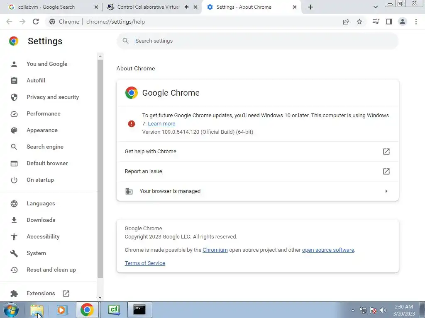Open Terms of Service link
The image size is (425, 318).
click(x=145, y=263)
